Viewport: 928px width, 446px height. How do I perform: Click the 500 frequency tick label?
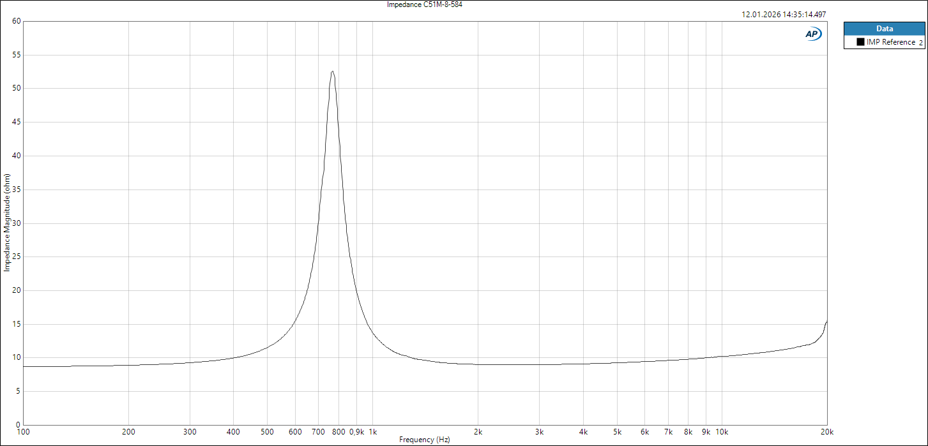point(267,432)
